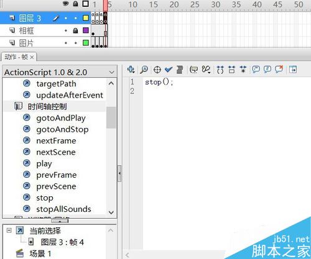The image size is (311, 259).
Task: Click the 时间轴控制 book folder icon
Action: [x=18, y=106]
